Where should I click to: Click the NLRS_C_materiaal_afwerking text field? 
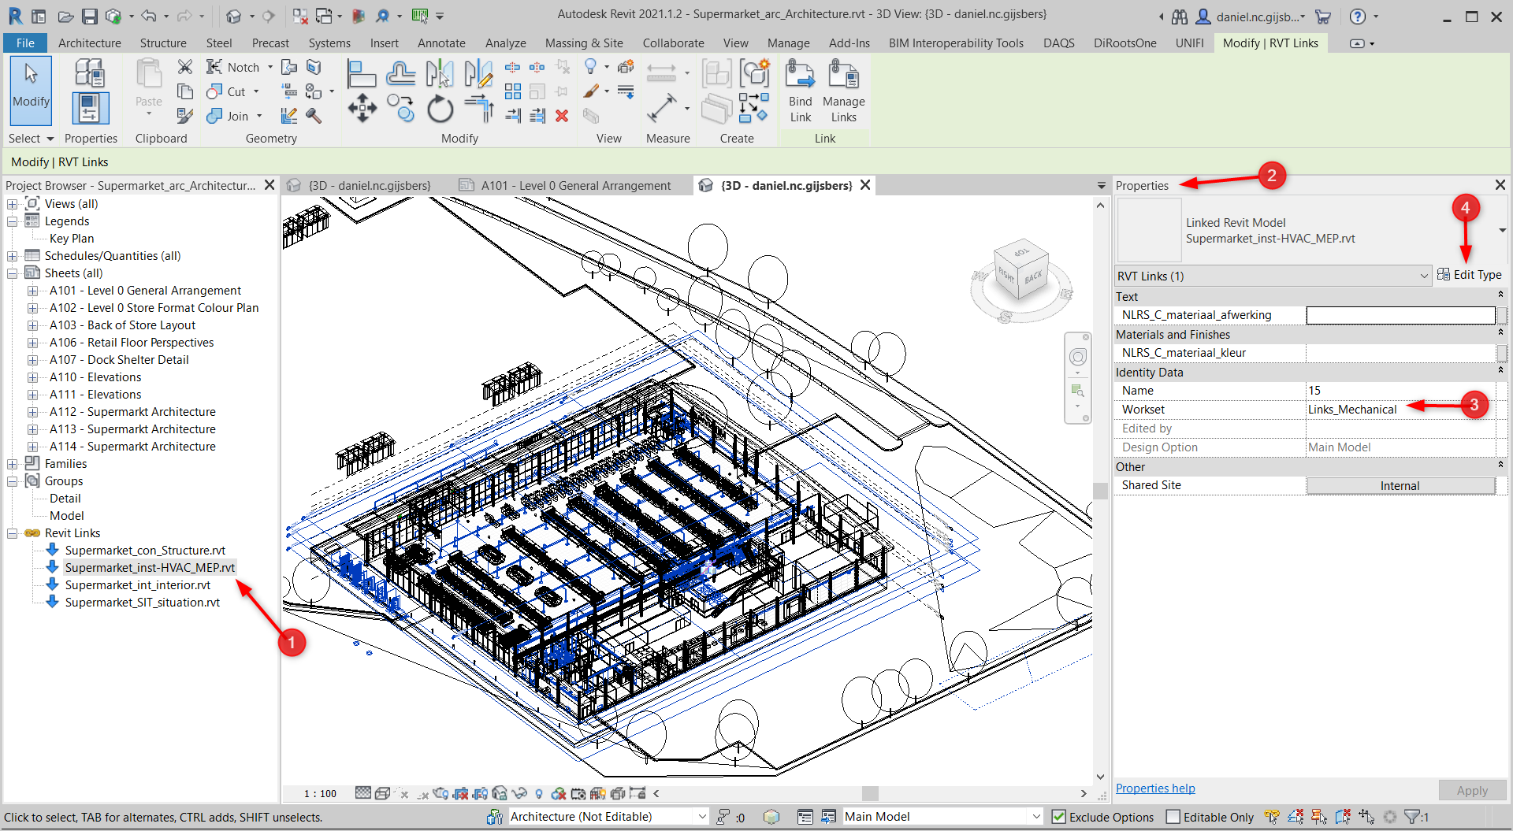tap(1400, 315)
